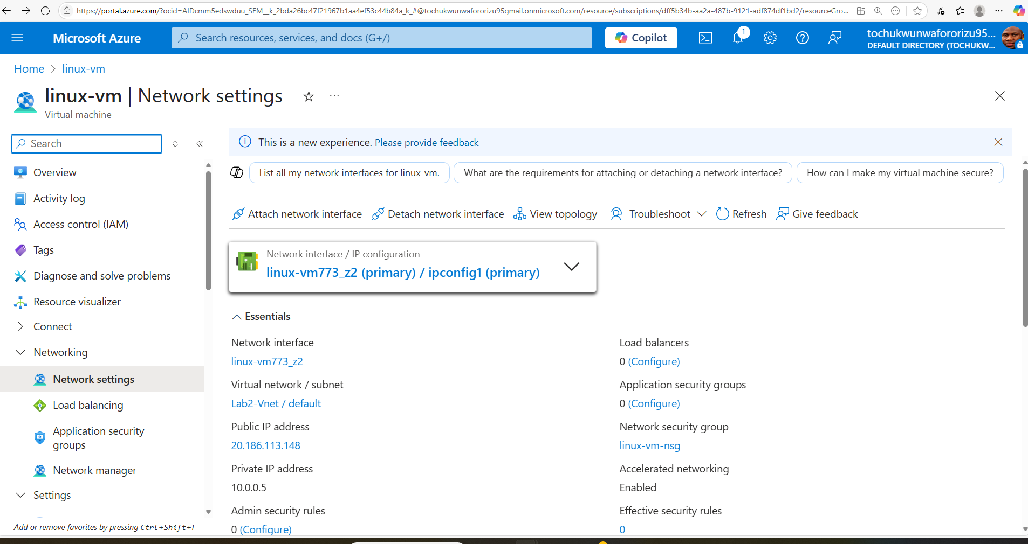This screenshot has width=1028, height=544.
Task: Click the Copilot suggestions icon
Action: coord(237,172)
